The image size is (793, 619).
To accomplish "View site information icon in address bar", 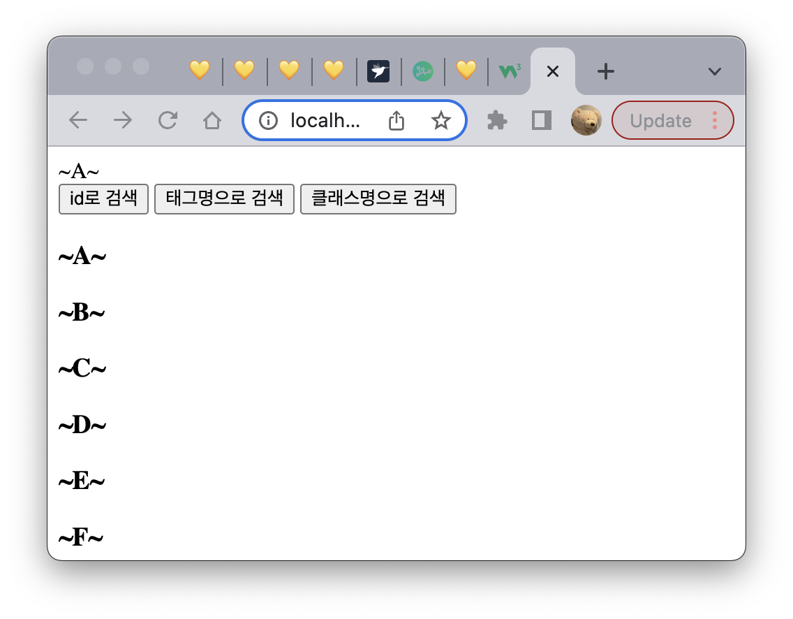I will (x=268, y=120).
